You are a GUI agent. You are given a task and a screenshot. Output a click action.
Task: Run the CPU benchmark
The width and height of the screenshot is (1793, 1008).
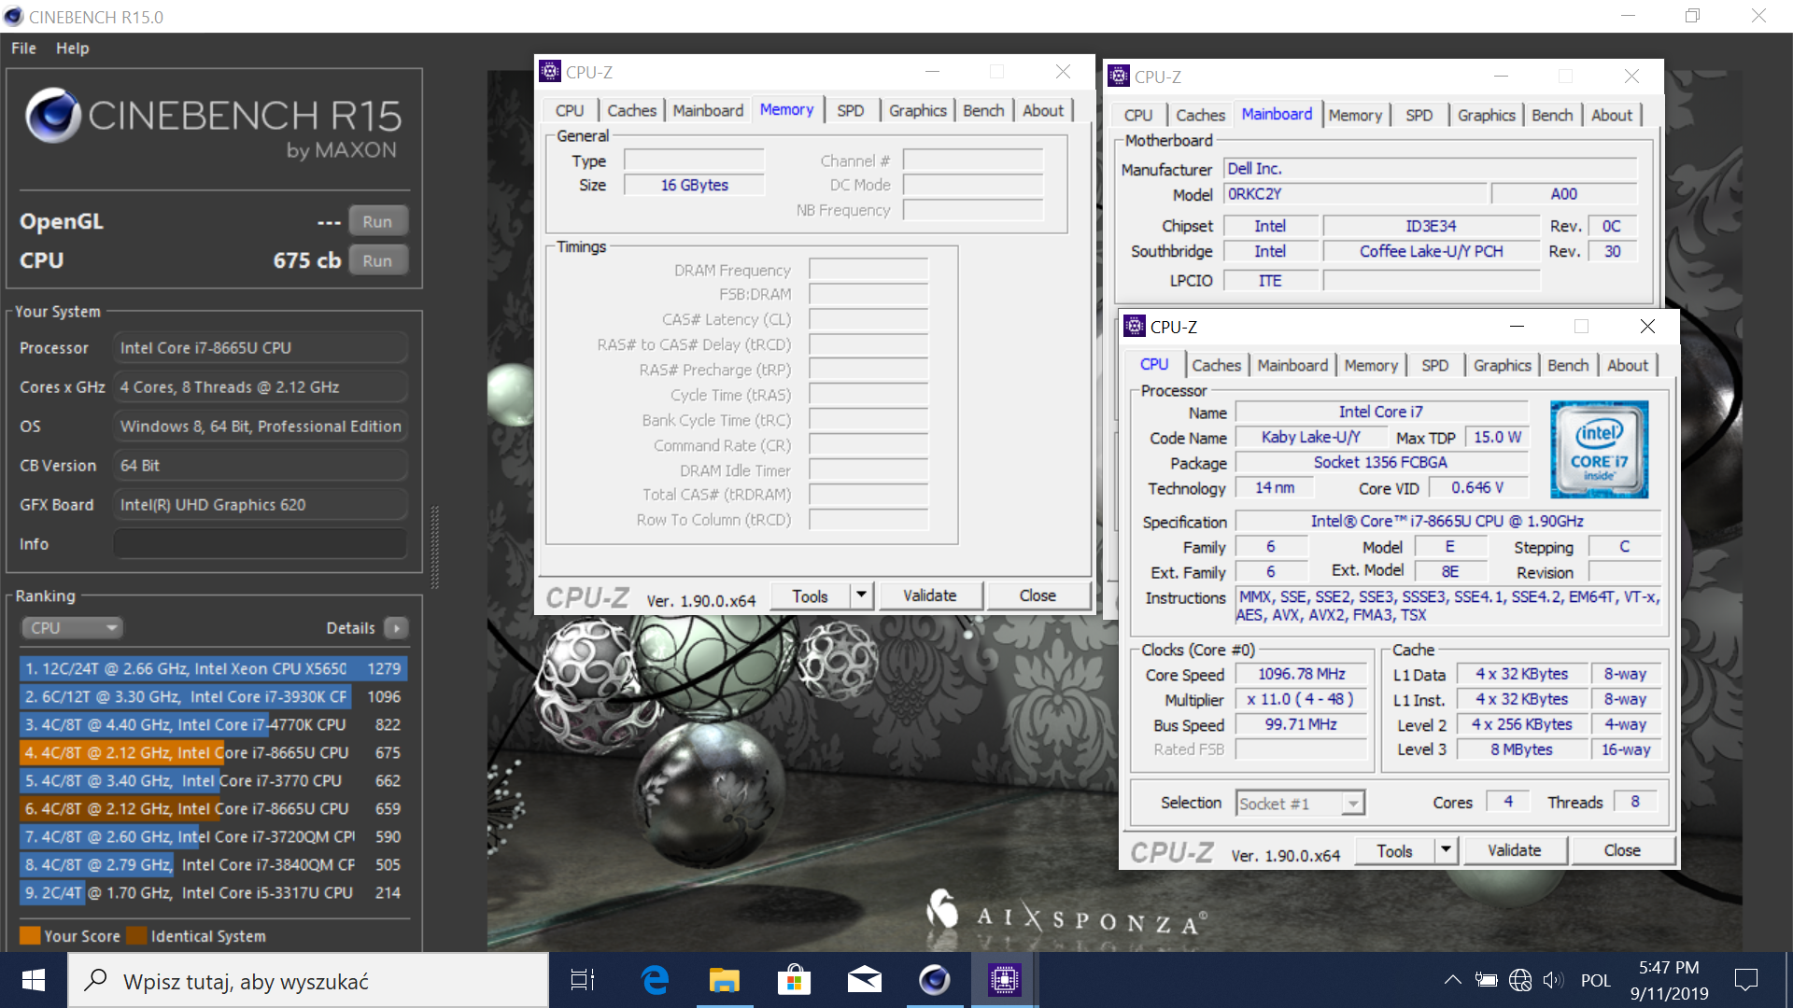[377, 260]
